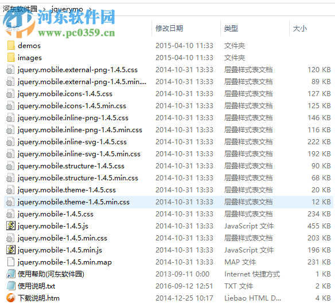Image resolution: width=335 pixels, height=304 pixels.
Task: Click file name 下载说明.htm
Action: pyautogui.click(x=38, y=298)
